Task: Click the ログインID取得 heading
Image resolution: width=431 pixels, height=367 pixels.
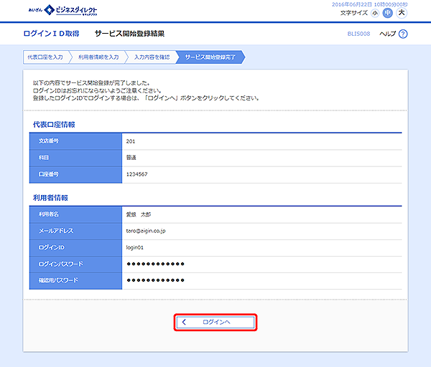Action: click(x=52, y=34)
